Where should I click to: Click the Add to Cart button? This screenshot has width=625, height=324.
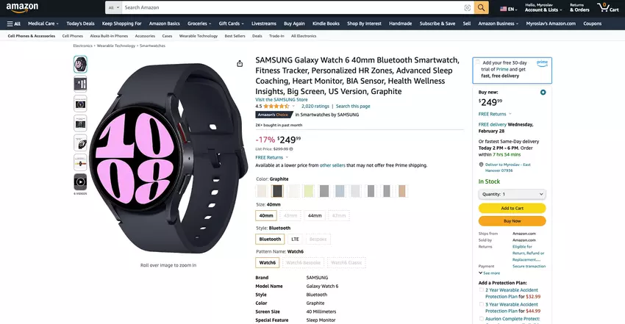512,208
